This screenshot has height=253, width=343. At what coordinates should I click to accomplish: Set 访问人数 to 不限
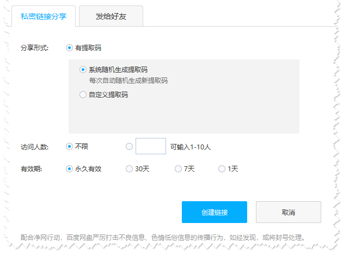pyautogui.click(x=69, y=146)
